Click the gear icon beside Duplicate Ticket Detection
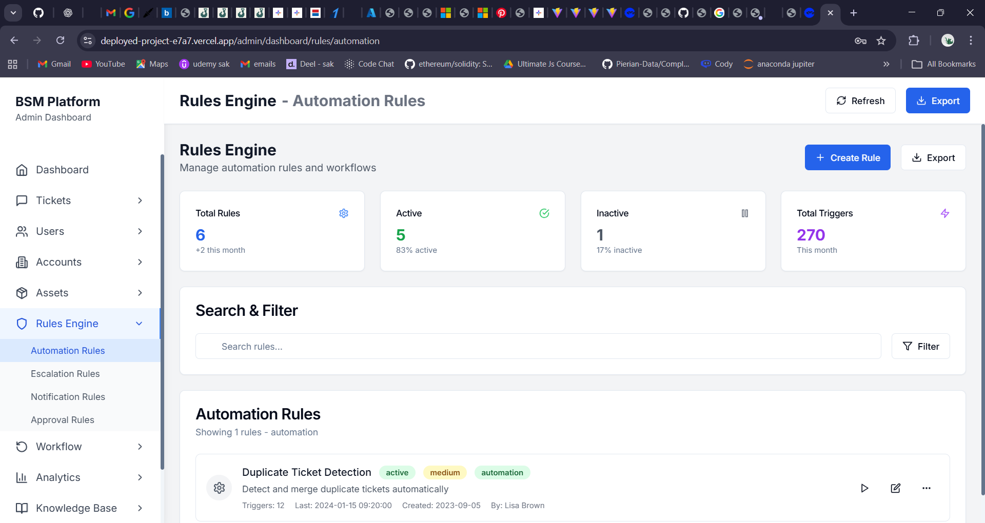Screen dimensions: 985x523 (219, 488)
